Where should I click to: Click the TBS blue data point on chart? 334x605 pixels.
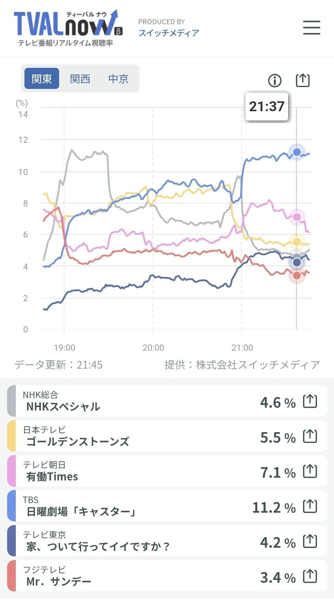point(297,152)
